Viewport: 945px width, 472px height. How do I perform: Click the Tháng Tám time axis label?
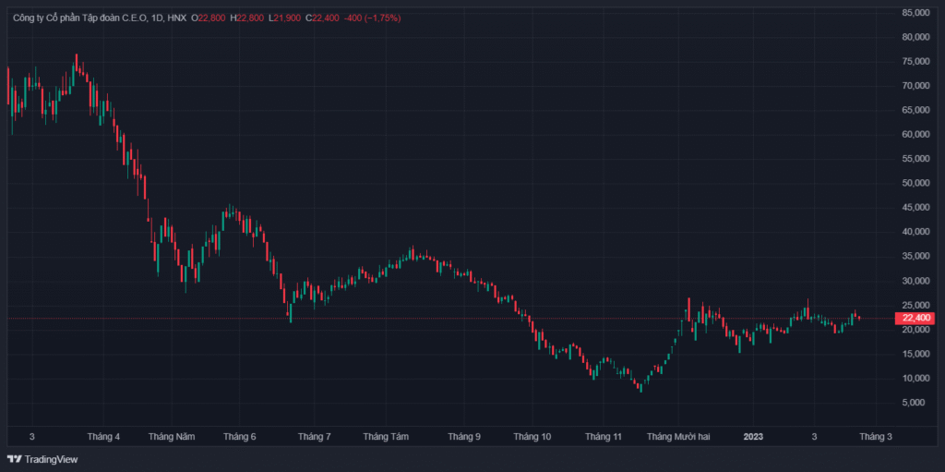tap(386, 436)
